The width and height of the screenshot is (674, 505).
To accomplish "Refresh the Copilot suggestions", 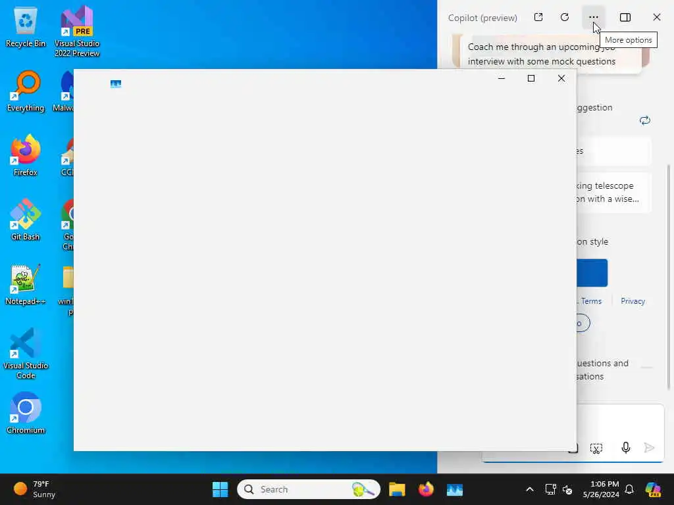I will click(645, 120).
